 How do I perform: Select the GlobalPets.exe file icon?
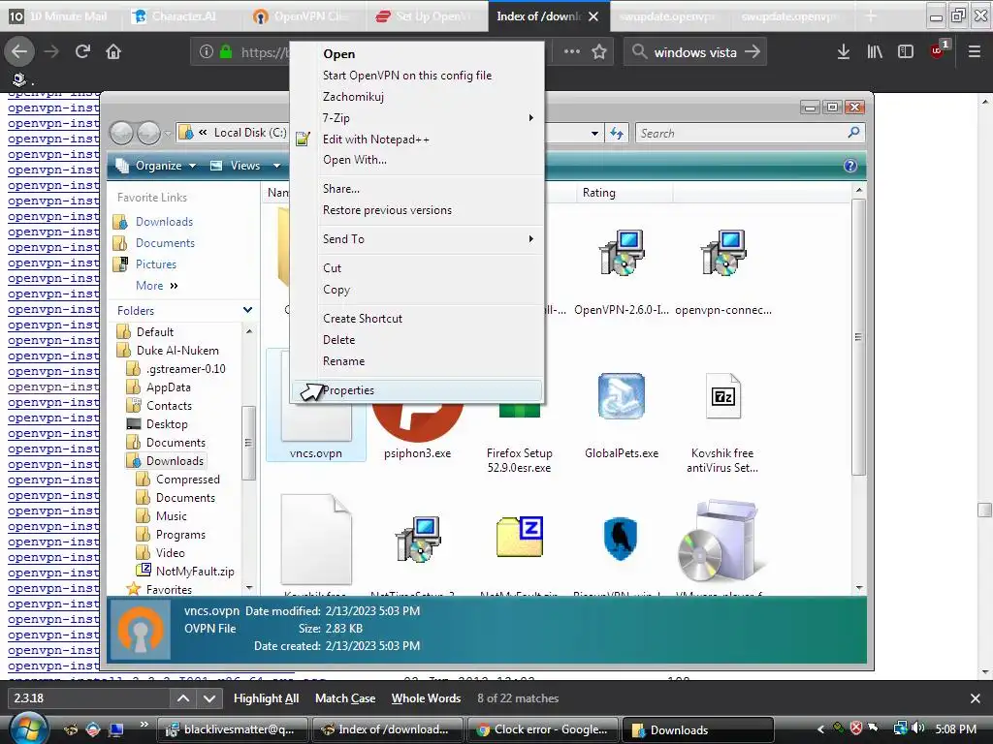622,396
